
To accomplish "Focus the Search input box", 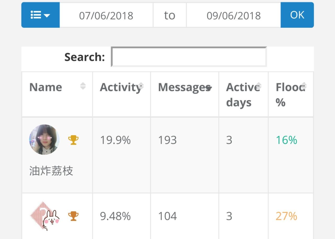I will (189, 57).
